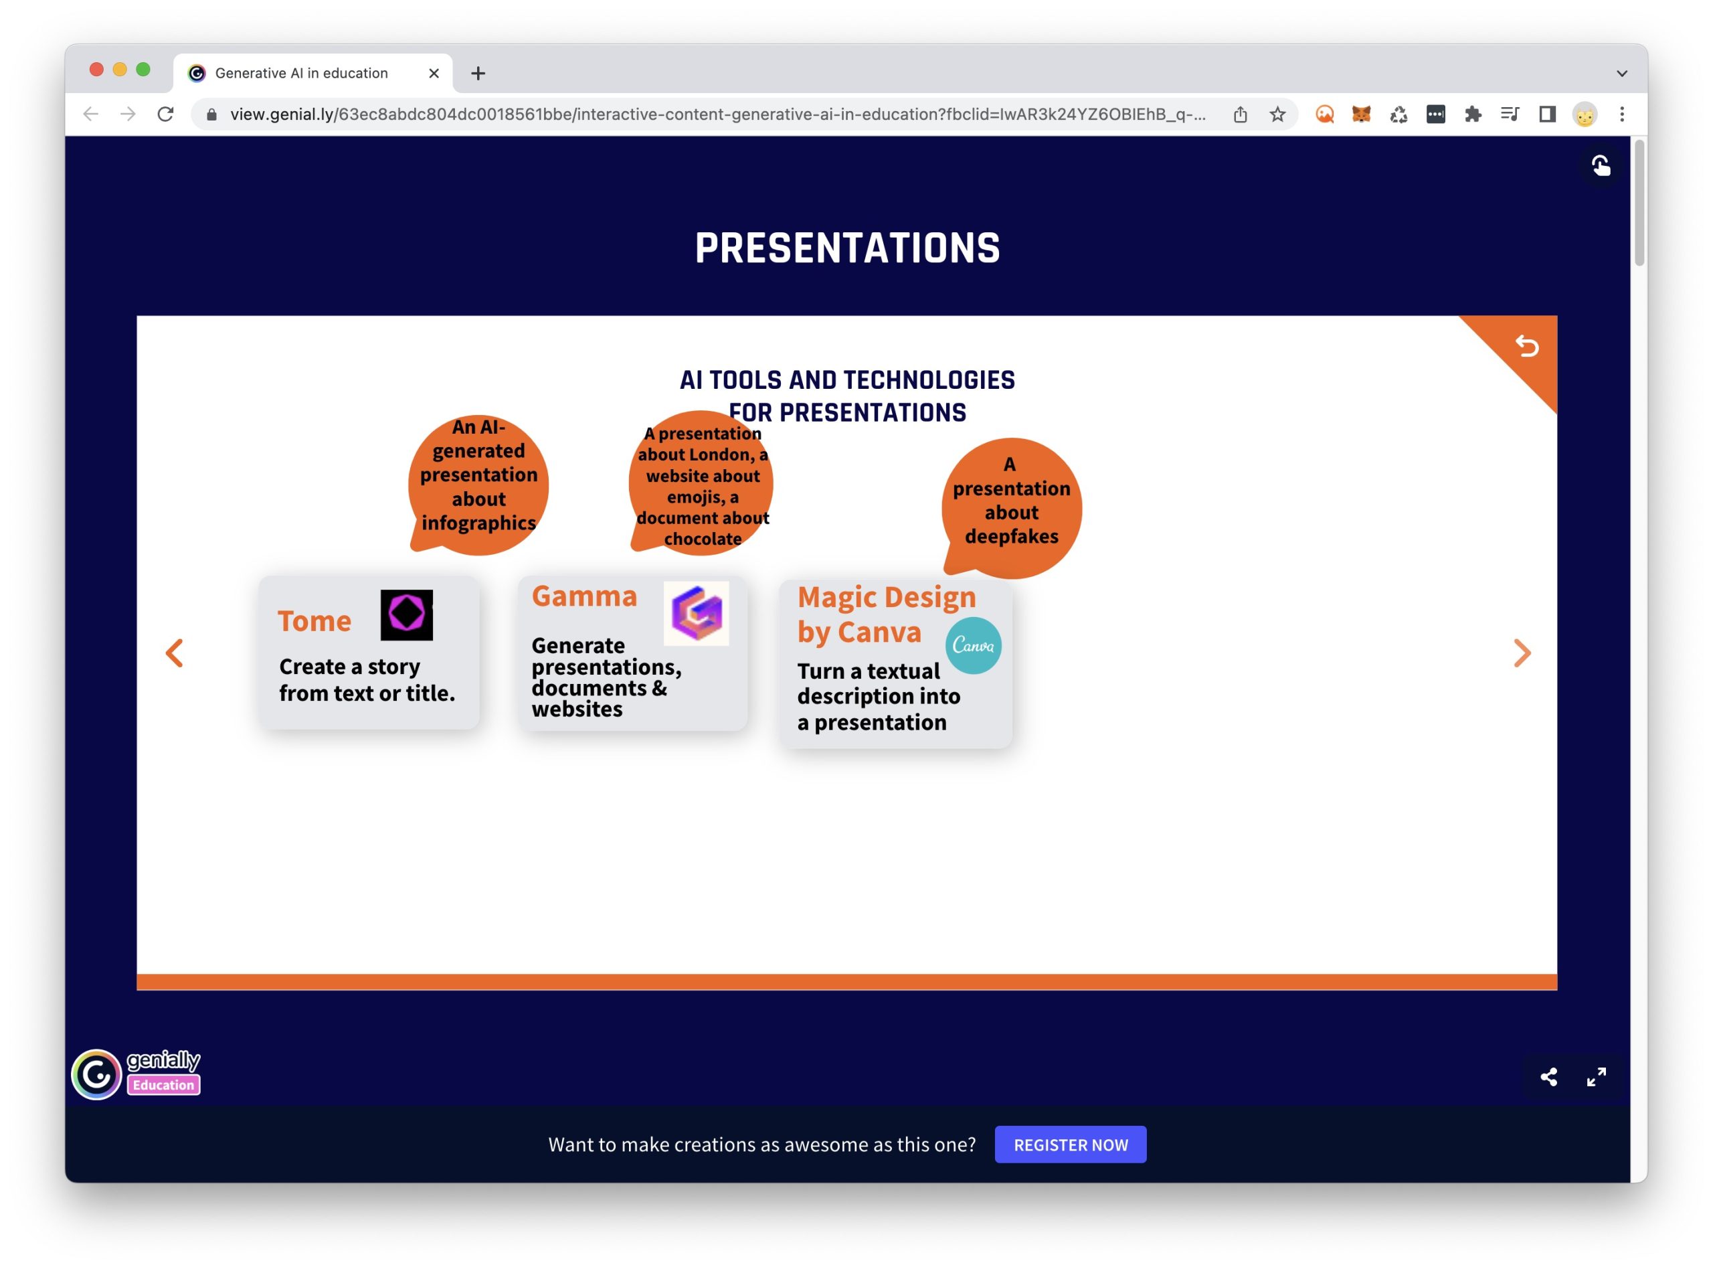
Task: Bookmark this page with star icon
Action: (x=1277, y=114)
